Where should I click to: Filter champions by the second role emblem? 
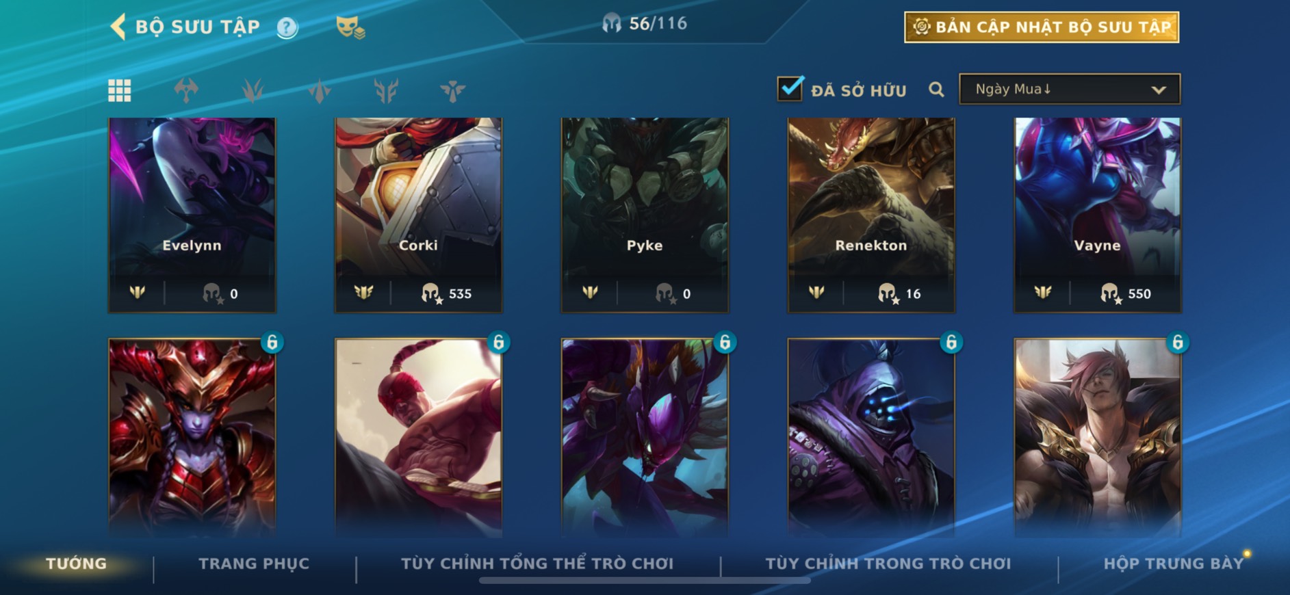pos(253,90)
